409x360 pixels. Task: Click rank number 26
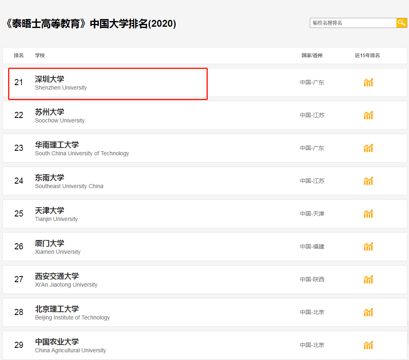pyautogui.click(x=19, y=246)
